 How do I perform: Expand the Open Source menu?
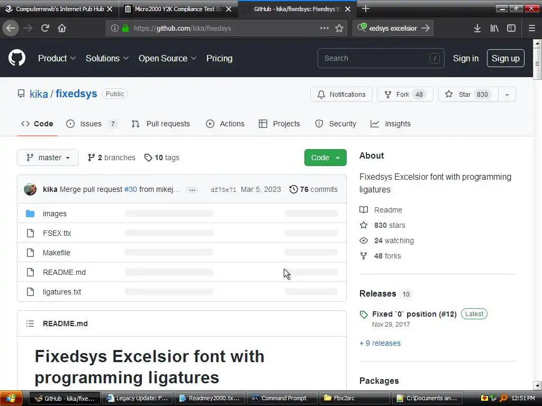coord(168,58)
